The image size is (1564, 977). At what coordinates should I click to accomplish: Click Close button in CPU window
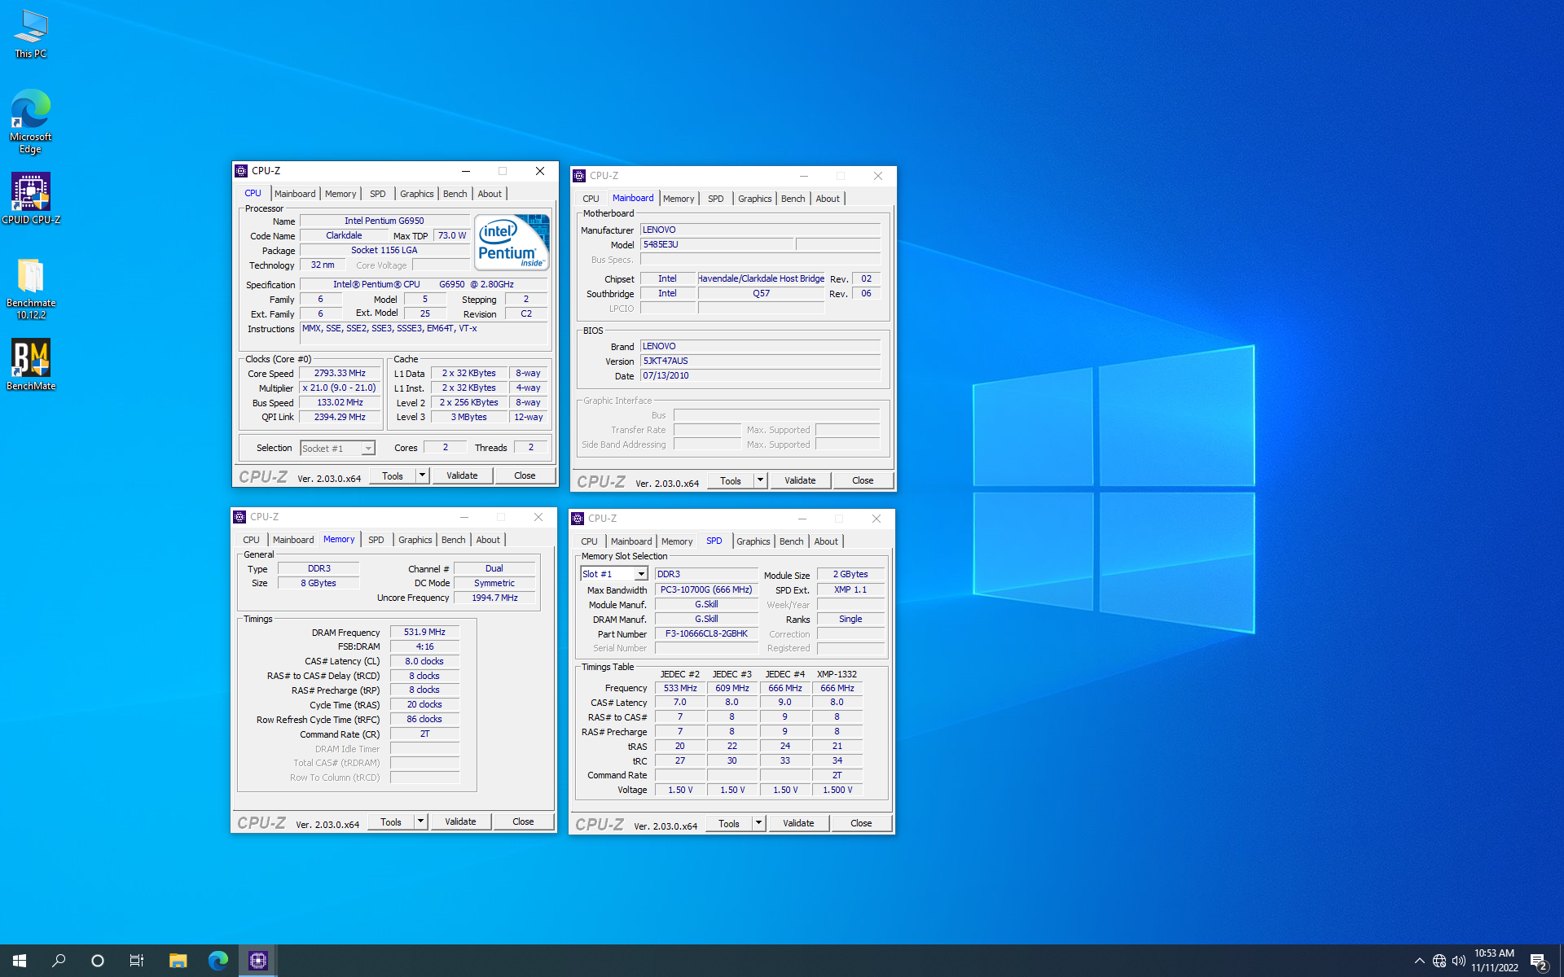coord(525,475)
